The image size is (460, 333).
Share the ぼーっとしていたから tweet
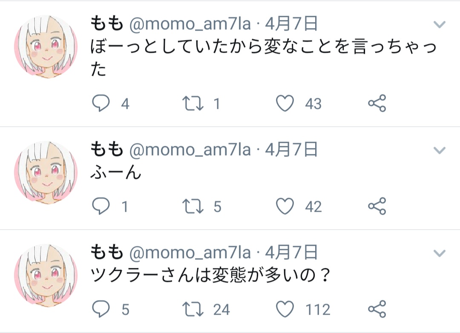[377, 104]
